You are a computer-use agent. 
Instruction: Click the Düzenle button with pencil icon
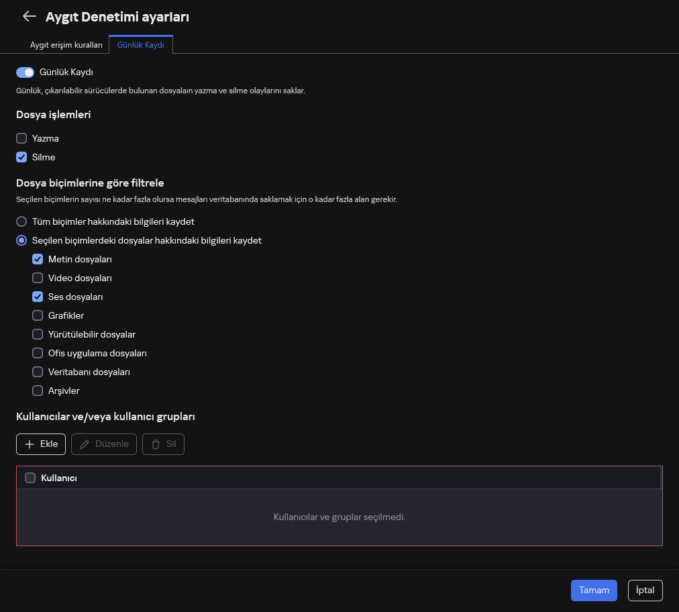tap(104, 444)
